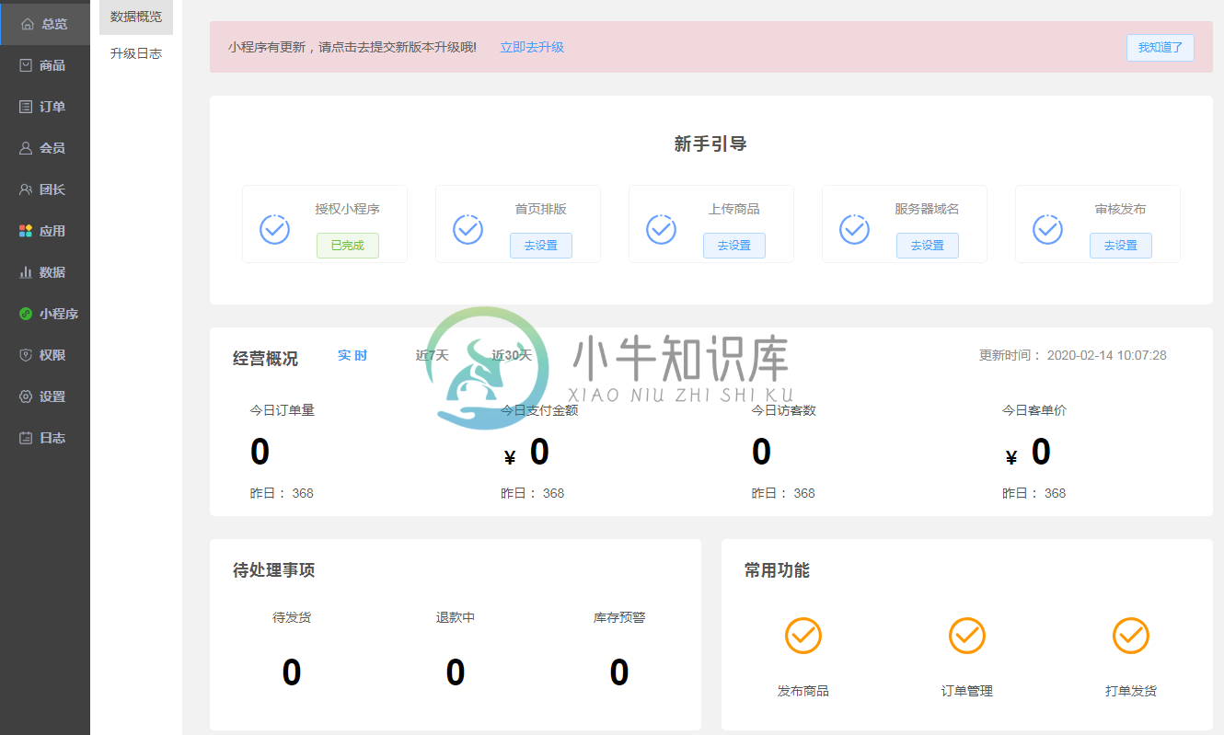Click the check circle icon for 首页排版
The image size is (1224, 735).
[x=468, y=228]
